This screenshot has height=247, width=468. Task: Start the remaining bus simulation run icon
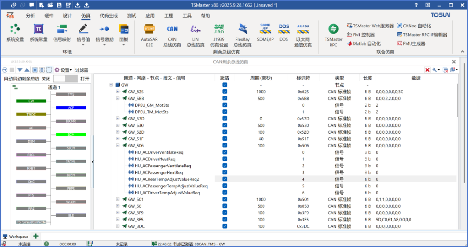pos(4,70)
